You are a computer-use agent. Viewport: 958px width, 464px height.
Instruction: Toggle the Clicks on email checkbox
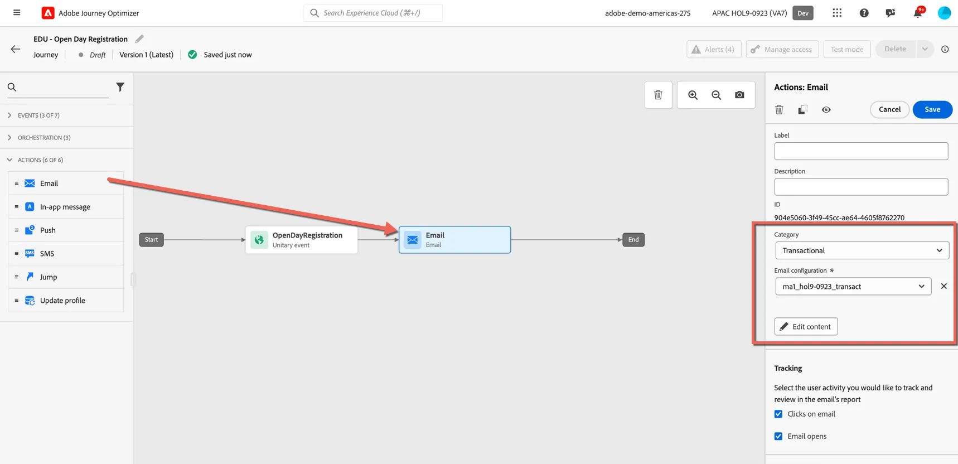tap(778, 414)
